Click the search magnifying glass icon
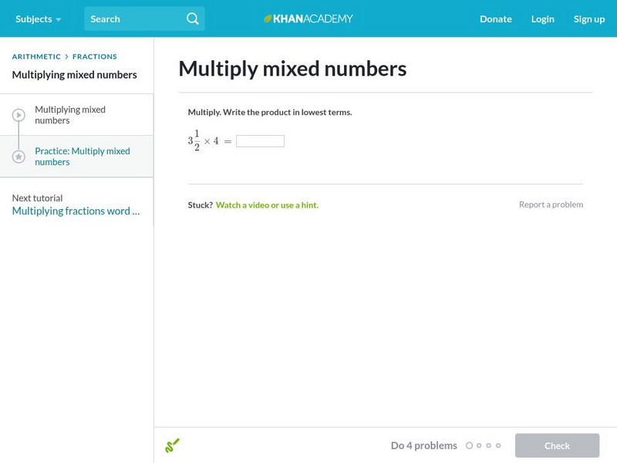This screenshot has width=617, height=463. [x=193, y=19]
